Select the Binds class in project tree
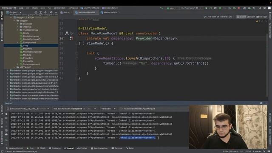272x153 pixels. tap(26, 33)
